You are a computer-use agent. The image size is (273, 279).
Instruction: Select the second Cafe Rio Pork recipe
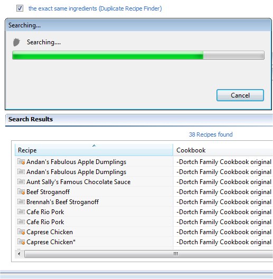click(144, 222)
